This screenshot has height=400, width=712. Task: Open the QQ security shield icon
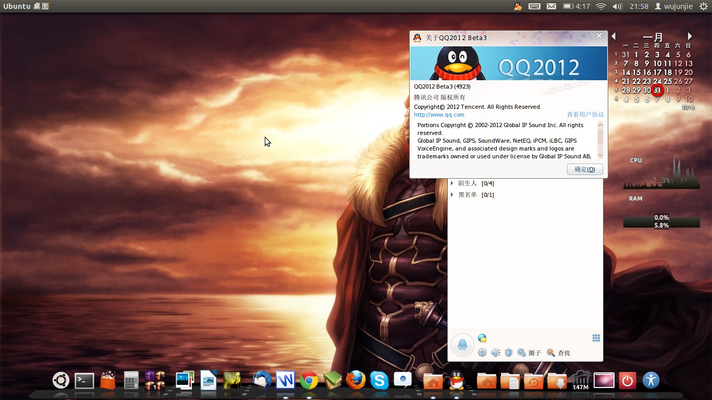[509, 353]
